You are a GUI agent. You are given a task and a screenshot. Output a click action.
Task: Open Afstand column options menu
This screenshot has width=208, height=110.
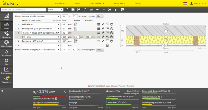(89, 20)
